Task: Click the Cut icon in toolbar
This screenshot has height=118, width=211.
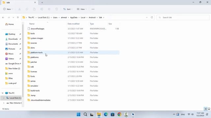Action: (19, 9)
